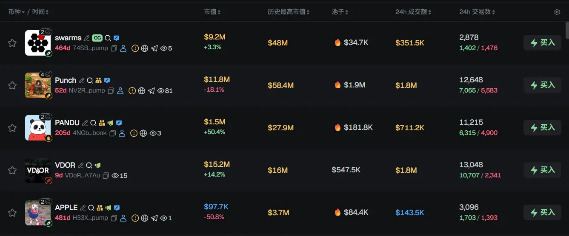
Task: Click the search icon beside VDOR
Action: 89,165
